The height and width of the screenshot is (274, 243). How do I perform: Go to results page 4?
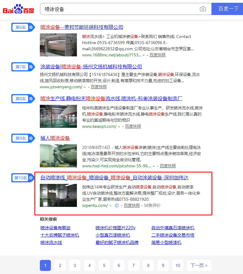[x=89, y=265]
